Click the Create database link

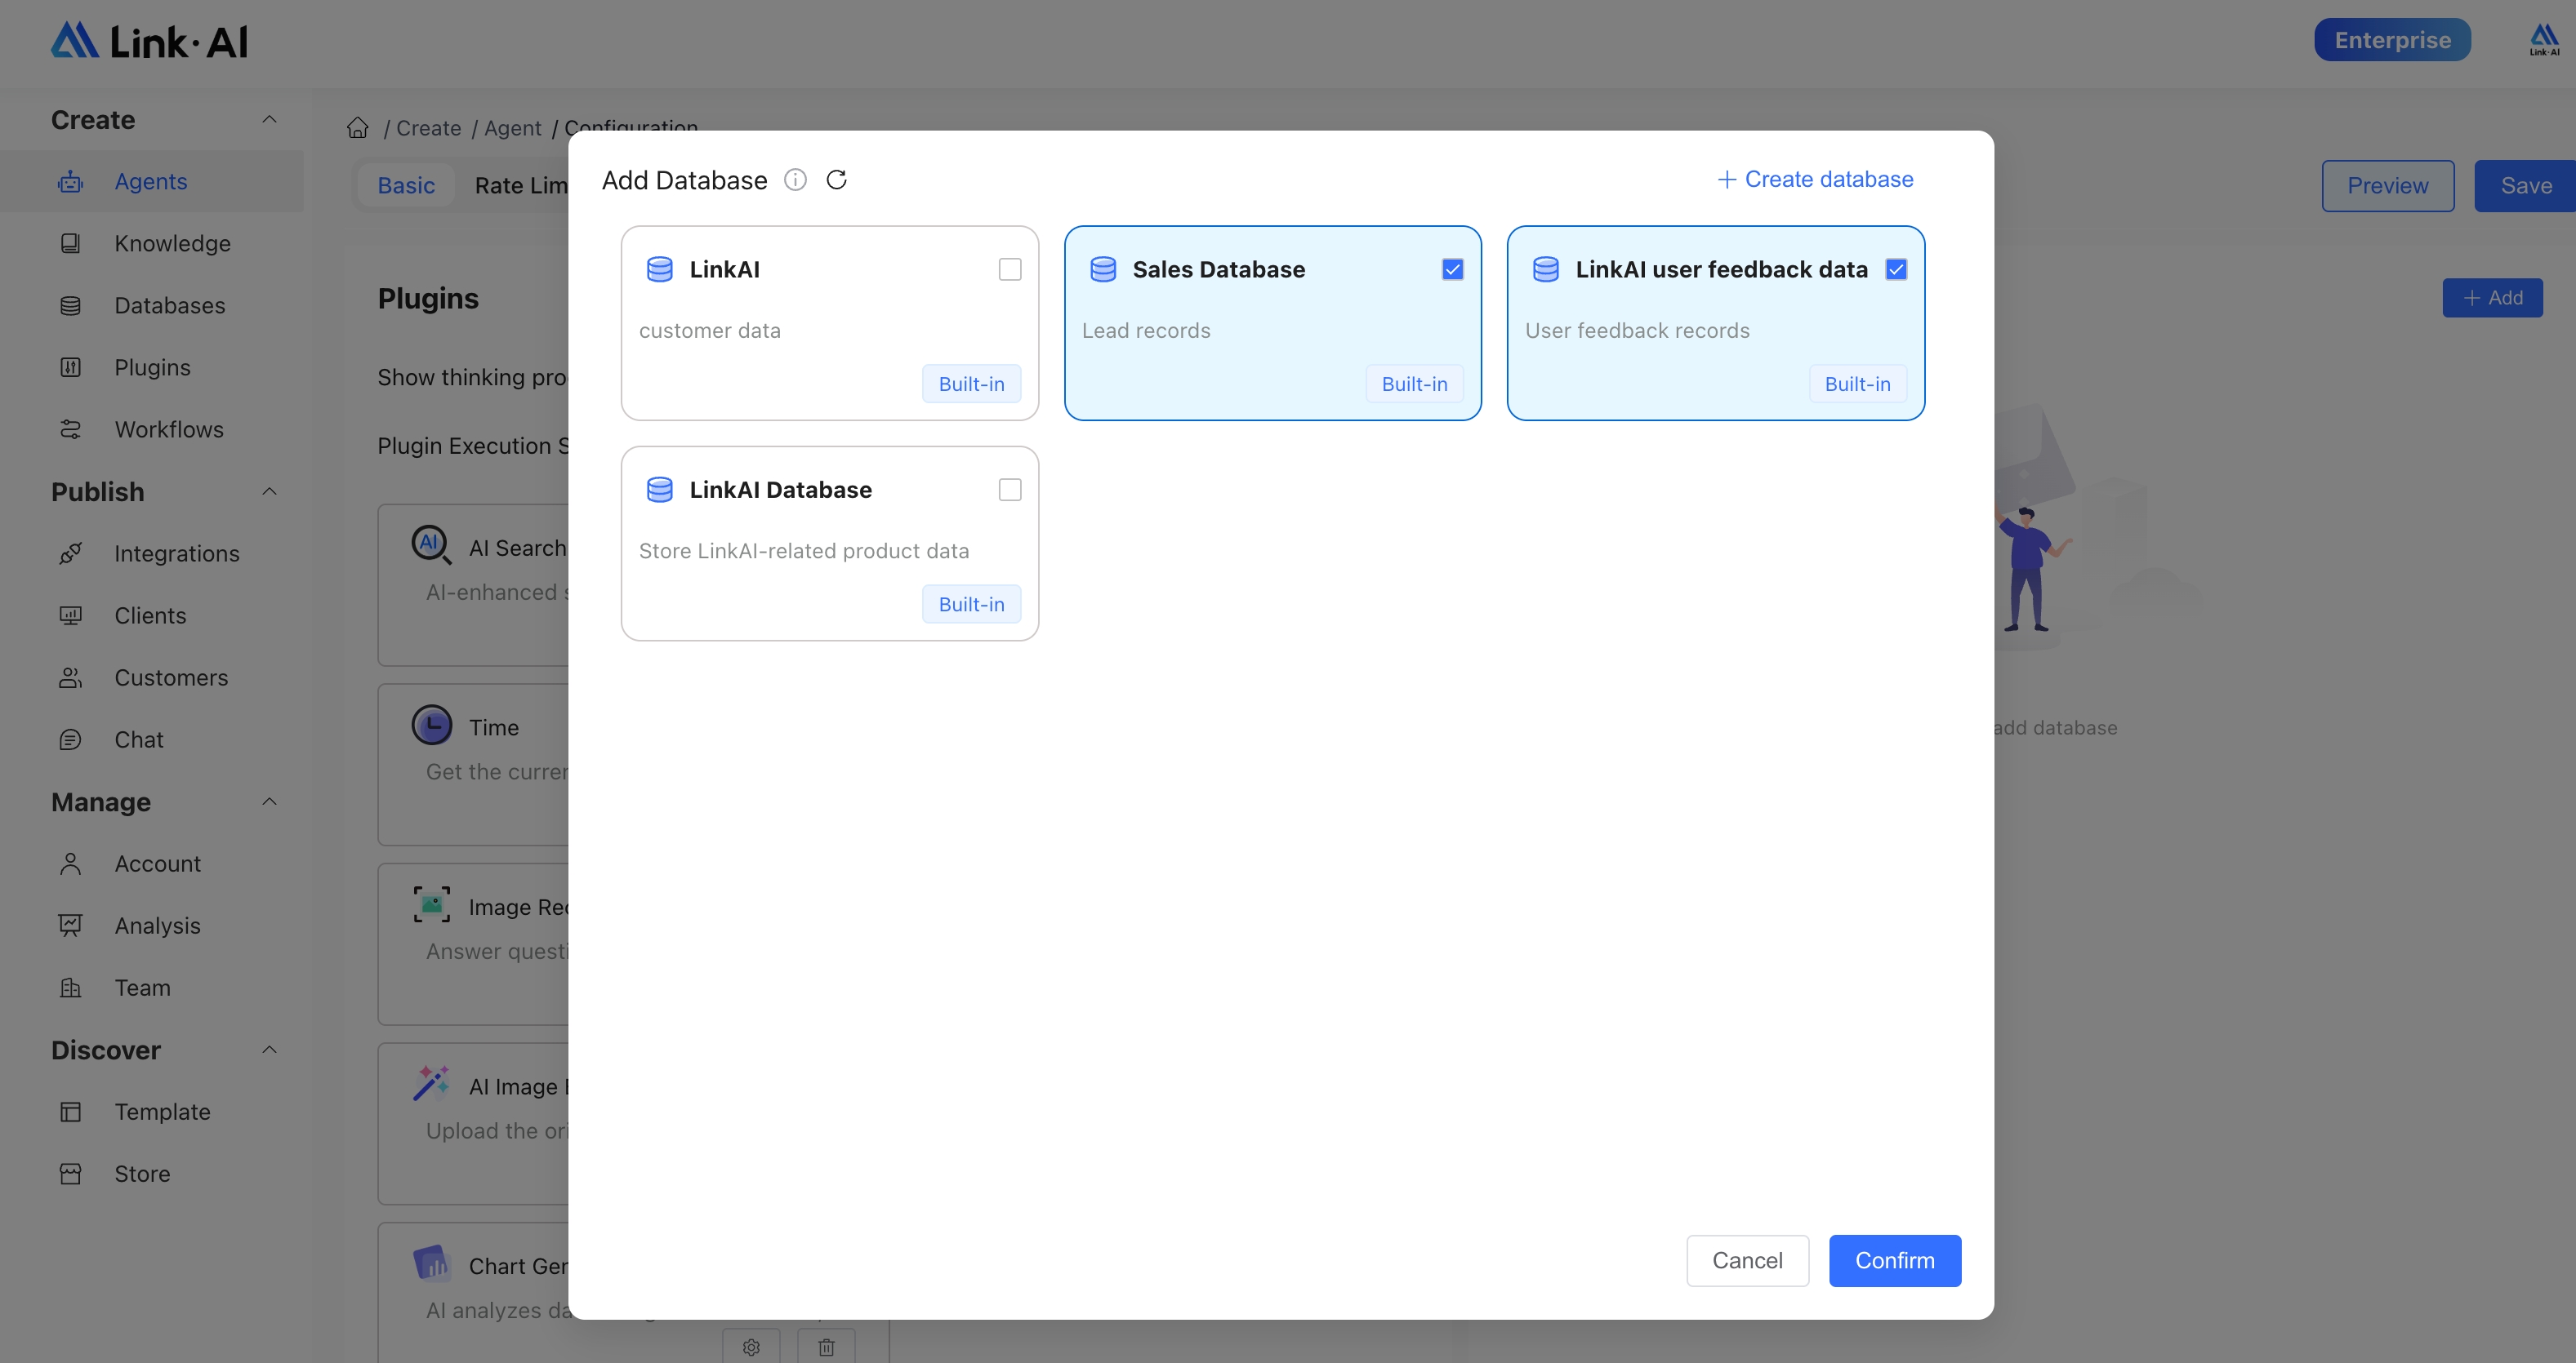tap(1815, 180)
